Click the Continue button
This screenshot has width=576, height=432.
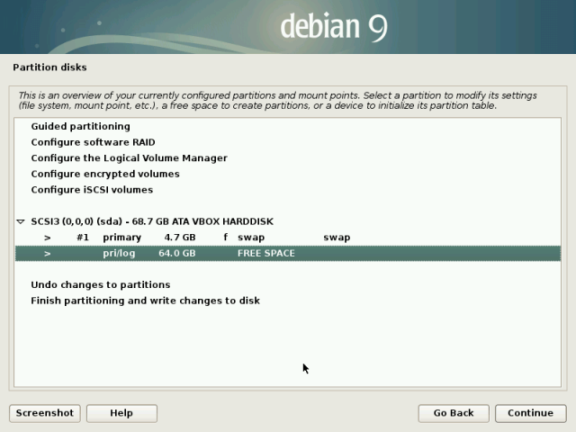tap(530, 413)
